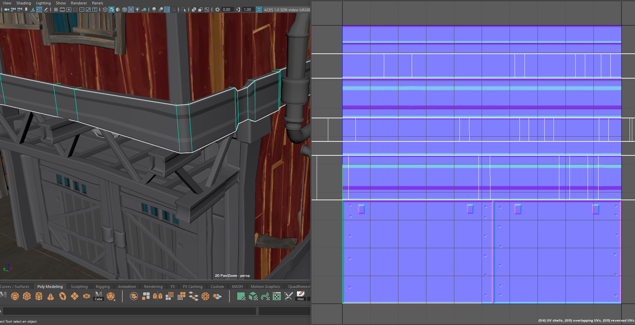Click the Mirror geometry shelf icon
This screenshot has width=635, height=325.
point(157,296)
